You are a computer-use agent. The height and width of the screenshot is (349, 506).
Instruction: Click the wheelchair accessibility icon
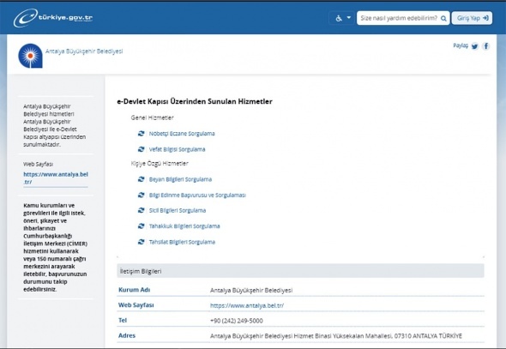(339, 18)
